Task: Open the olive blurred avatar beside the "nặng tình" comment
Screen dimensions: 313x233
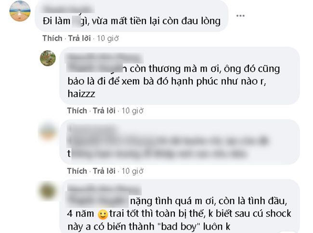Action: [x=48, y=191]
